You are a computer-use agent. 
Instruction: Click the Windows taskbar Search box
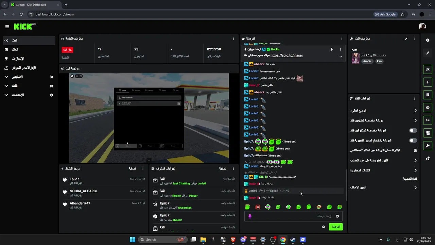pyautogui.click(x=163, y=240)
